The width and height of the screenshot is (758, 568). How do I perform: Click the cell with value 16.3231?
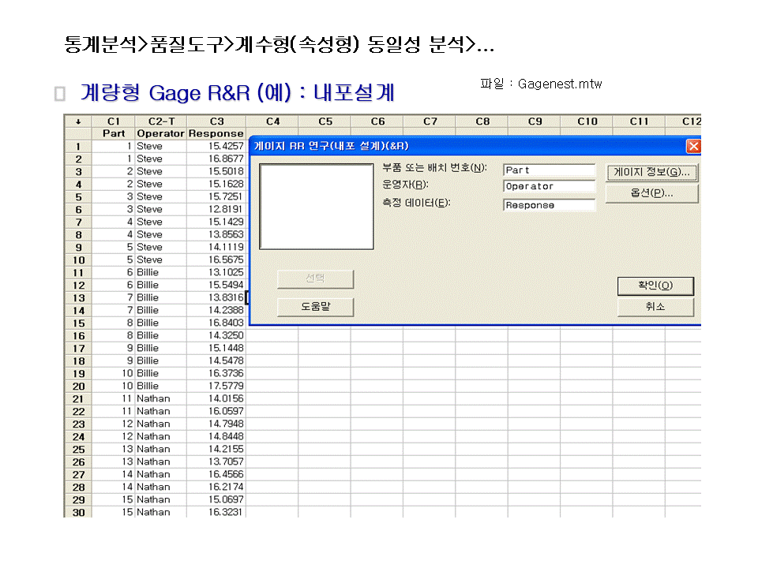pos(216,512)
